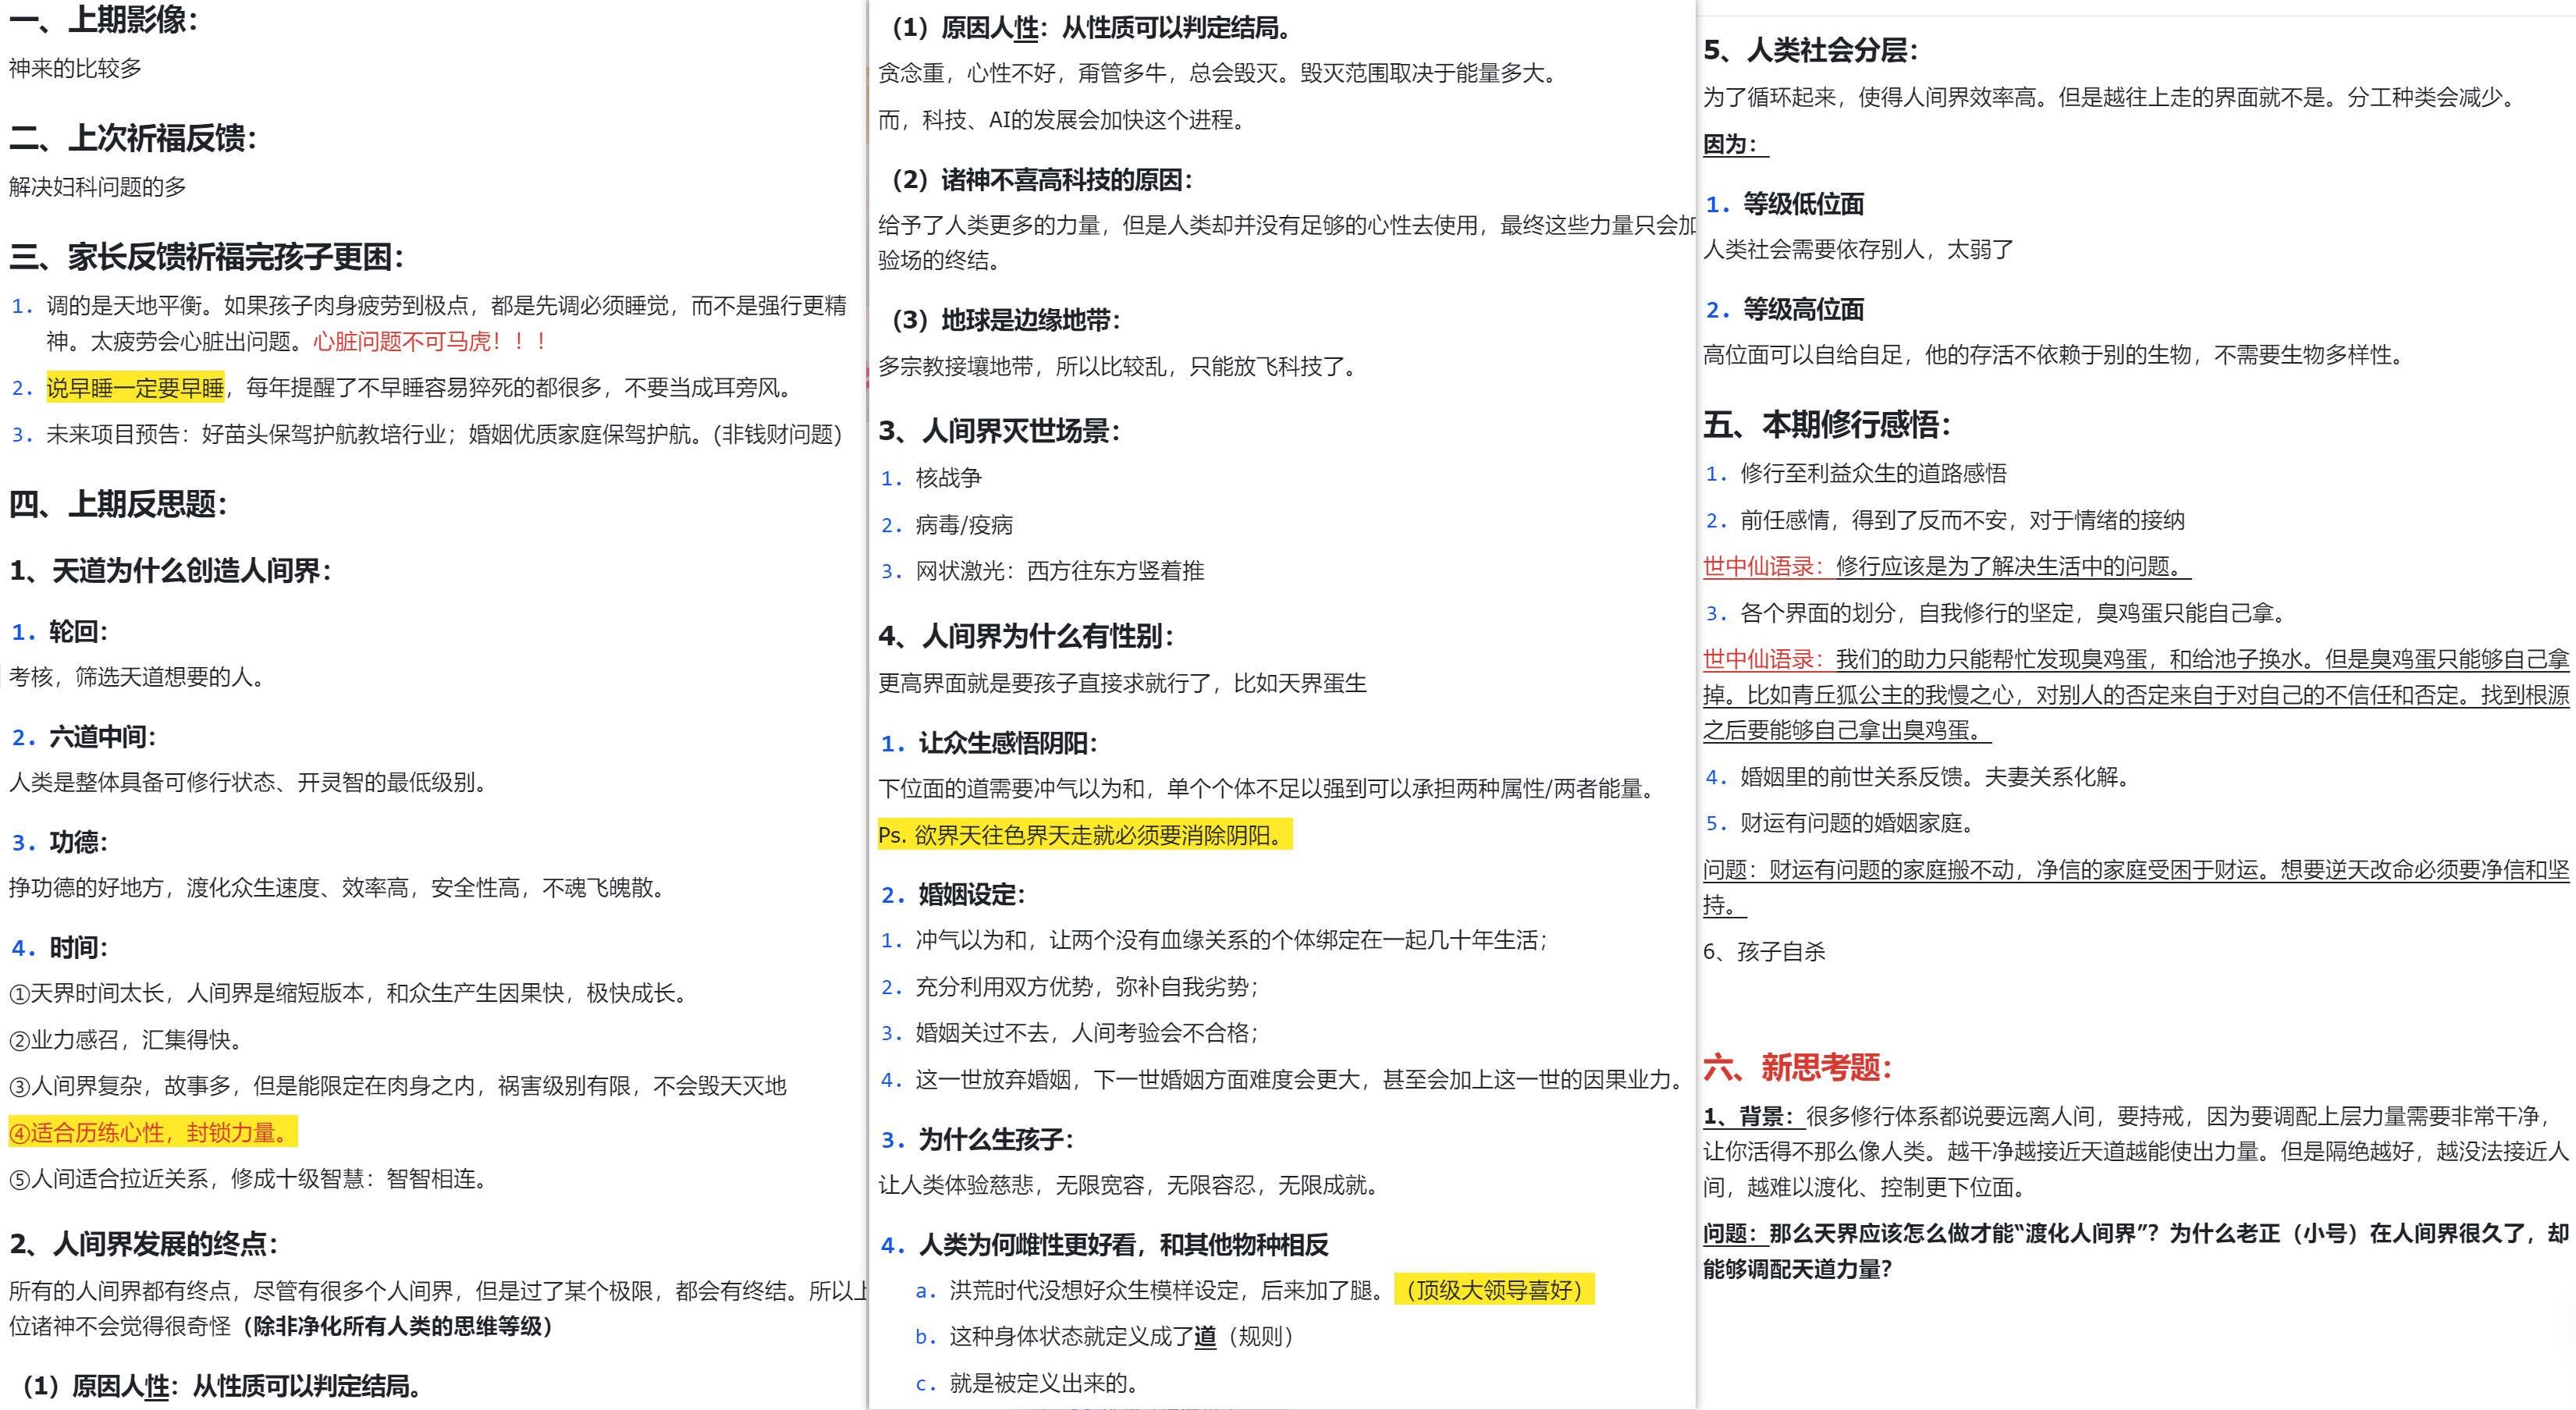This screenshot has width=2576, height=1410.
Task: Click item "修行至利益众生的道路感悟"
Action: [x=1873, y=473]
